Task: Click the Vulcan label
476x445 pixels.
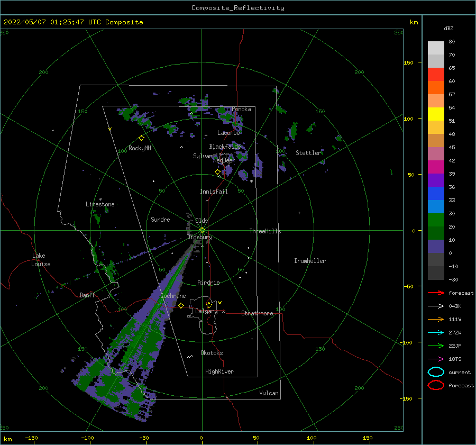Action: pos(269,393)
